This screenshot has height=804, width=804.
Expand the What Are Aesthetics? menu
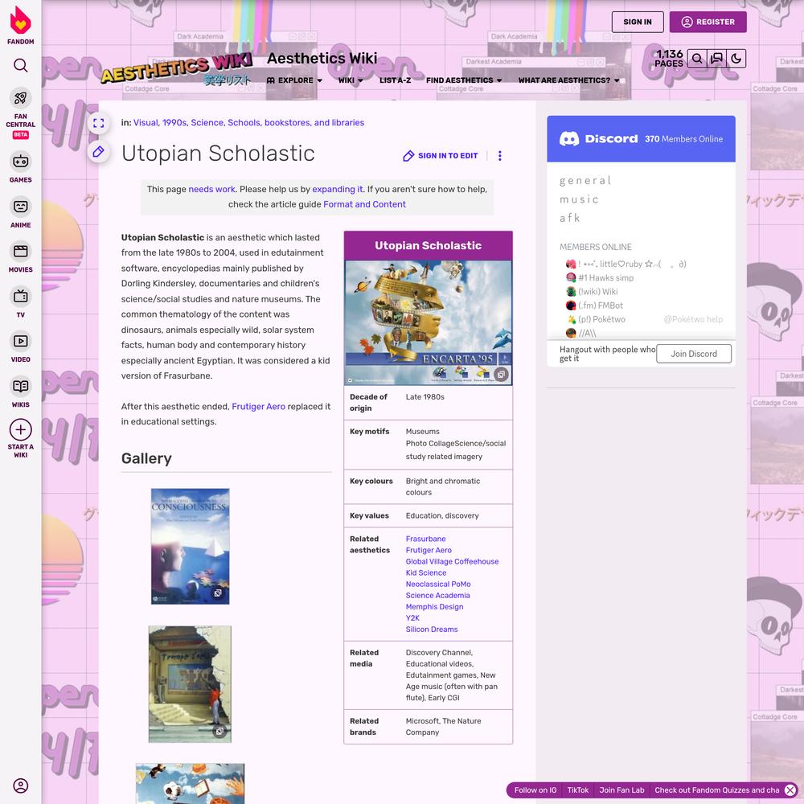[569, 80]
